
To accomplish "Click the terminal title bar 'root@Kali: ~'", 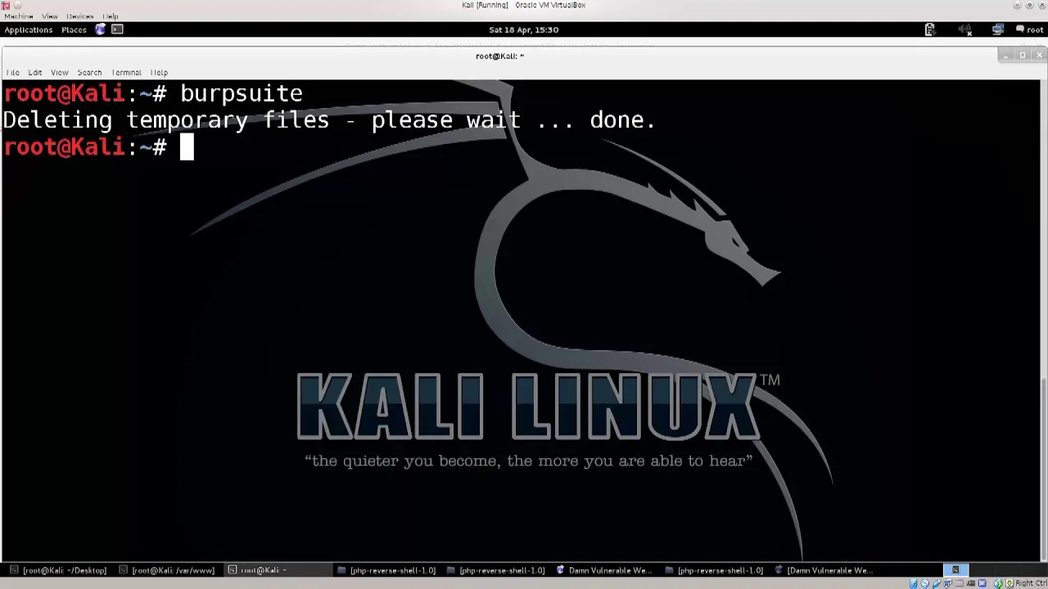I will 499,56.
